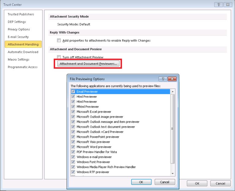Click the File Previewing Options help icon
This screenshot has width=235, height=191.
click(x=163, y=79)
